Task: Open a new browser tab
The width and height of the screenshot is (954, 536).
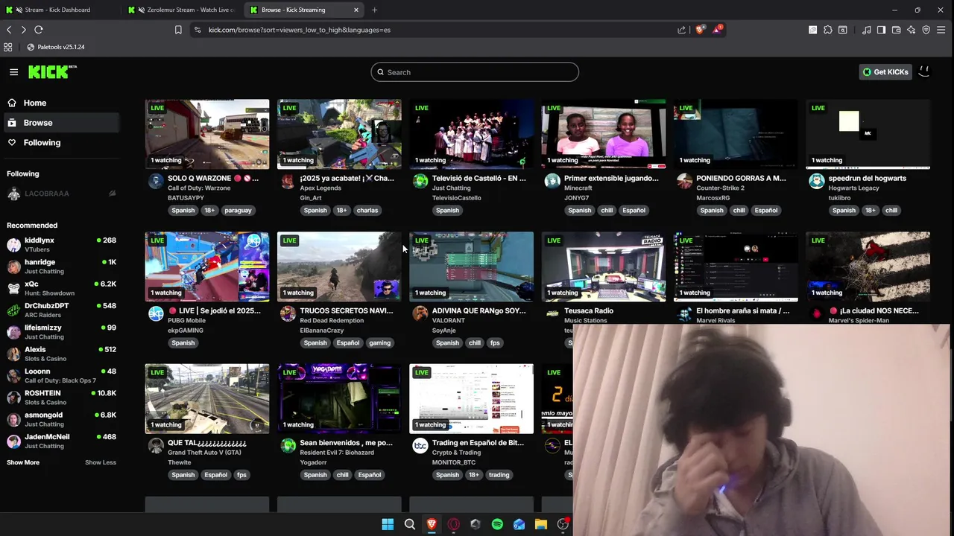Action: pyautogui.click(x=374, y=10)
